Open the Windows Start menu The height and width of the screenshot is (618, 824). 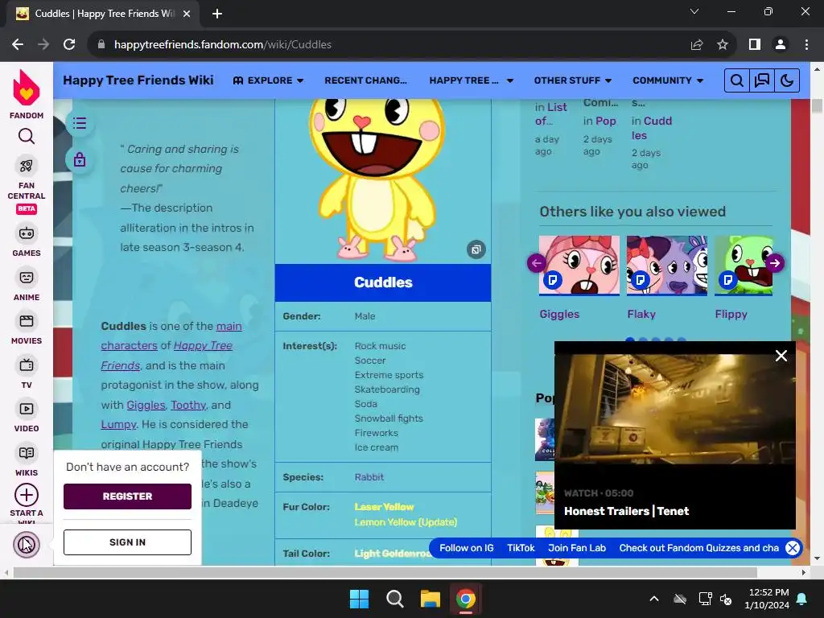coord(360,599)
